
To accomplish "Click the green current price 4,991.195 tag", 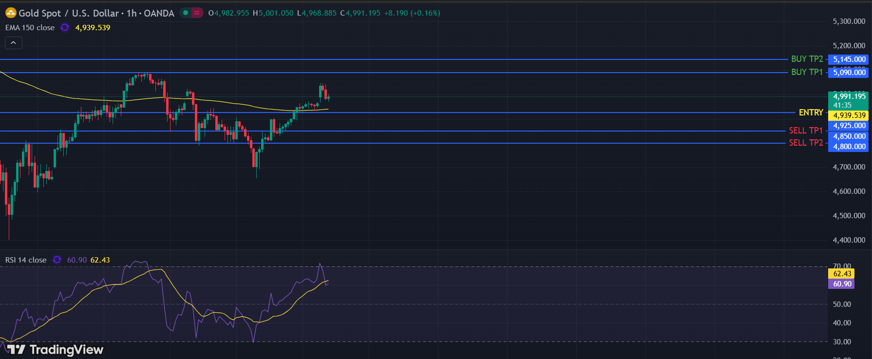I will 849,96.
